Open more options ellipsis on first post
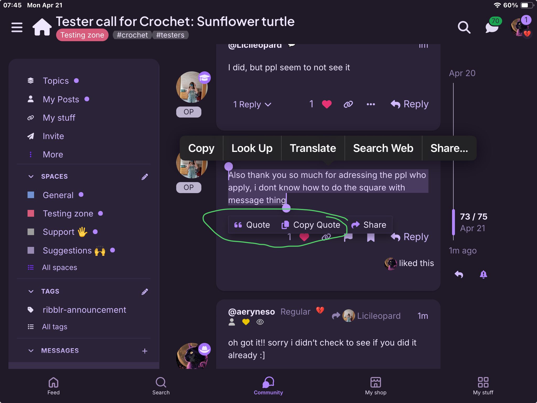Viewport: 537px width, 403px height. click(x=370, y=104)
